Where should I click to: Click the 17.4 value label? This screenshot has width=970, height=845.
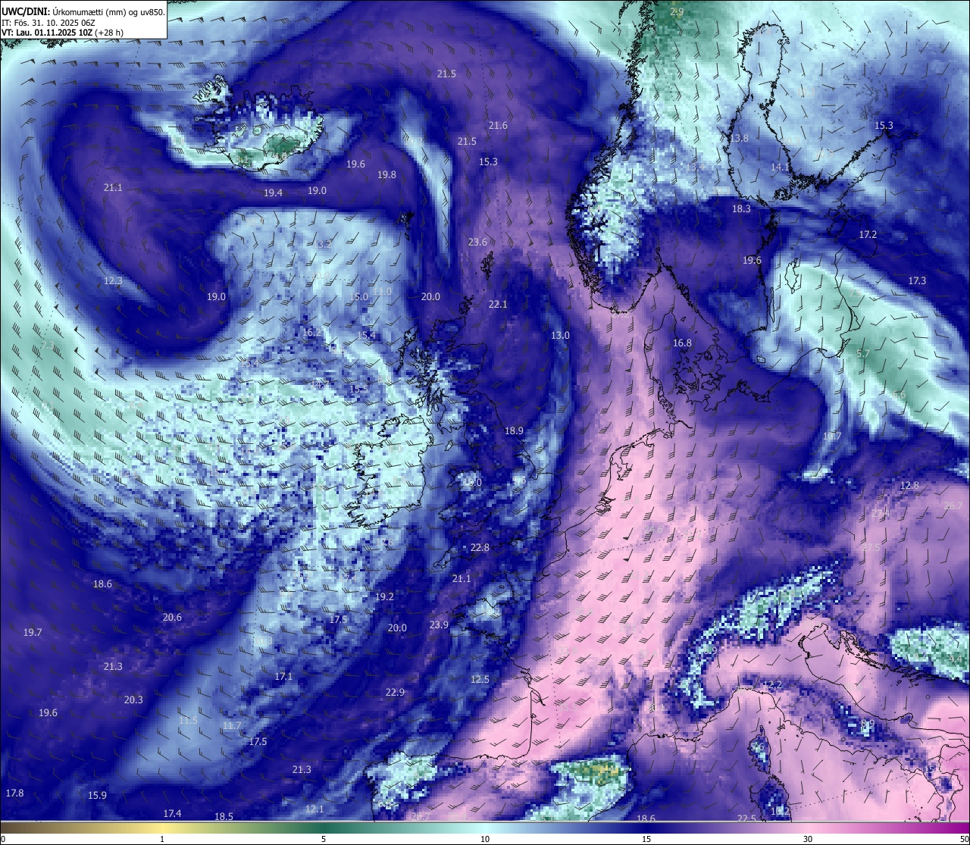click(172, 813)
